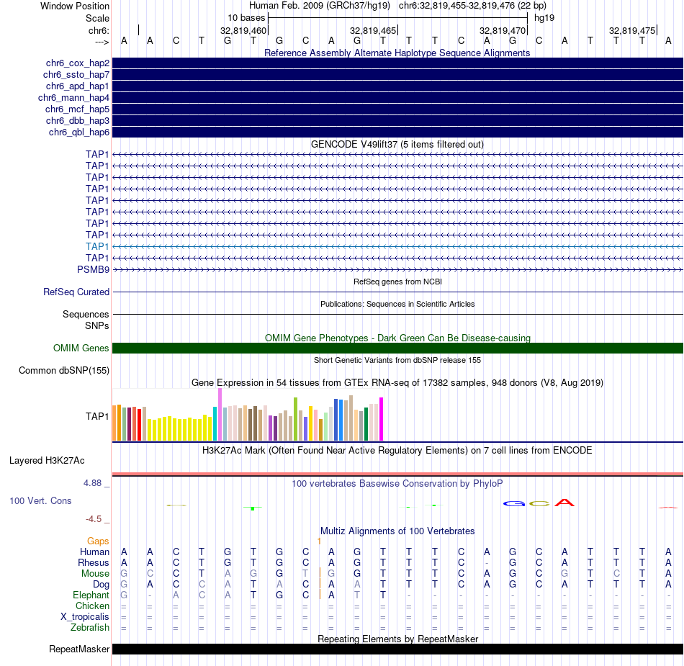This screenshot has height=666, width=684.
Task: Open the RefSeq Curated track label
Action: tap(76, 292)
